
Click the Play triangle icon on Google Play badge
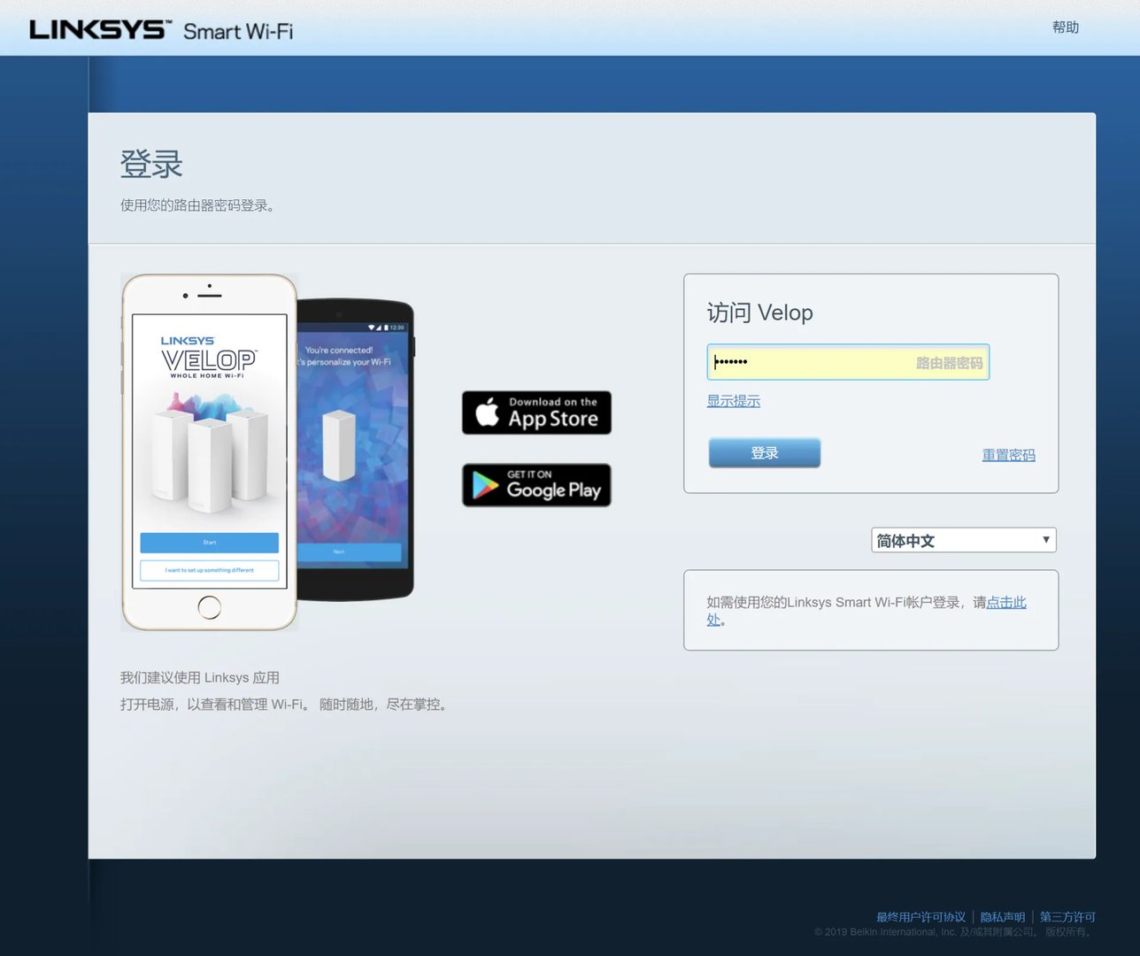pyautogui.click(x=482, y=485)
